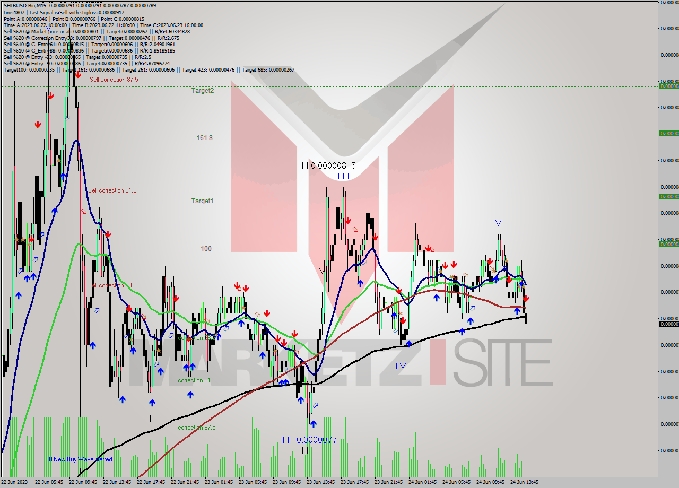Select the Target2 level label
This screenshot has height=488, width=679.
203,90
